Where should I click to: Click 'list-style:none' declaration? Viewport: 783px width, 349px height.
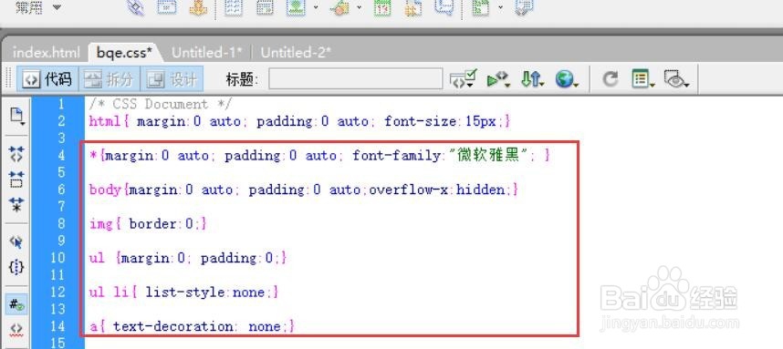pos(205,293)
